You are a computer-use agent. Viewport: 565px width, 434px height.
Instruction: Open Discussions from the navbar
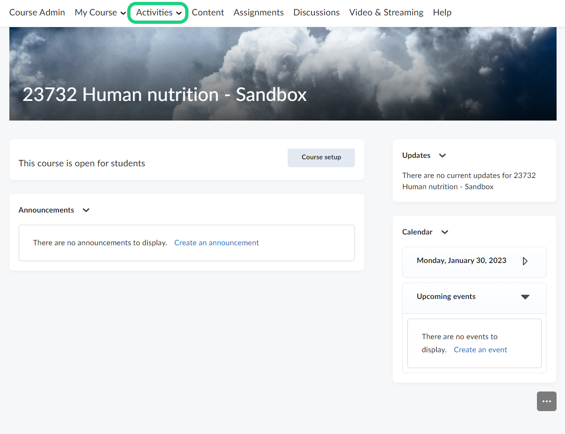[316, 13]
